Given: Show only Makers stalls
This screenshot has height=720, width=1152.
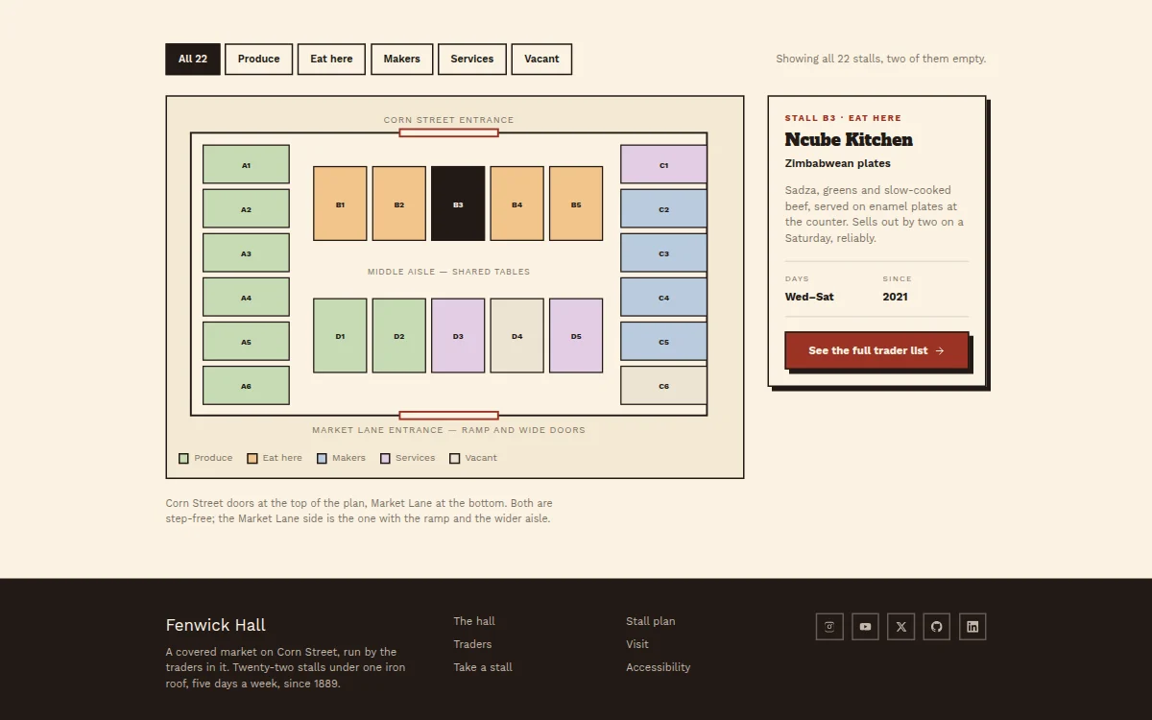Looking at the screenshot, I should click(x=402, y=60).
